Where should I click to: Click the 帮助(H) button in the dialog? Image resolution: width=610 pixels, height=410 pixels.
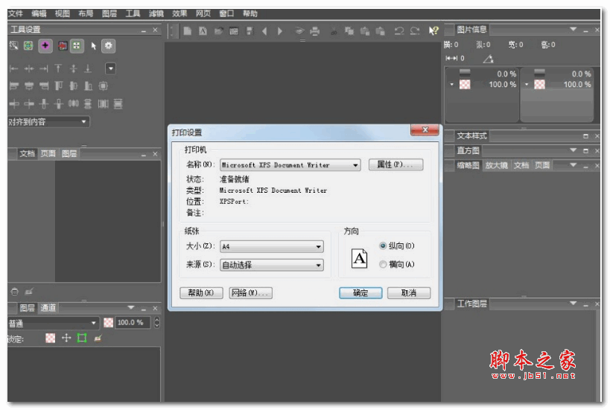201,292
